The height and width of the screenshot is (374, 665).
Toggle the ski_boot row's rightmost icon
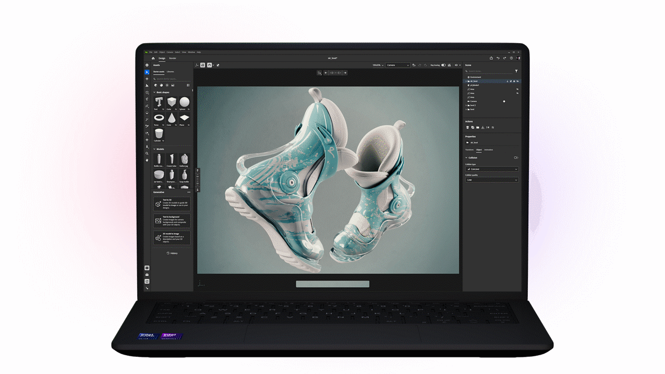point(517,81)
